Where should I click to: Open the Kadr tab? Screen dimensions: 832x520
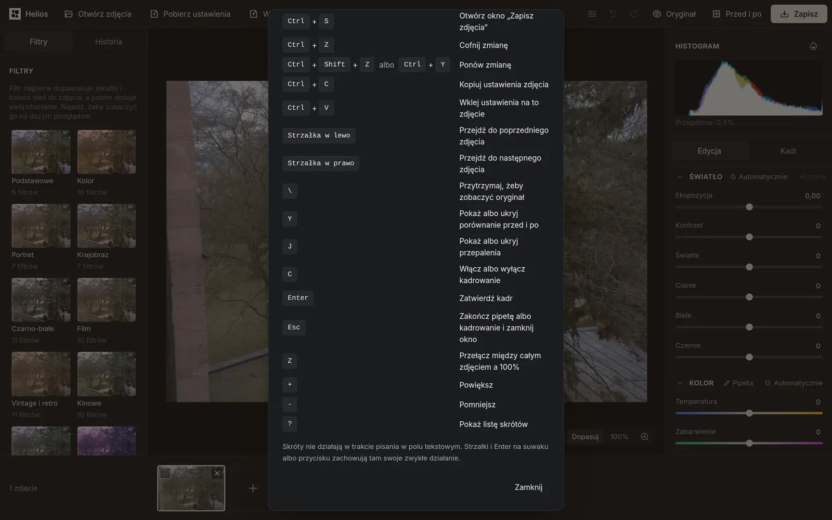pyautogui.click(x=788, y=151)
